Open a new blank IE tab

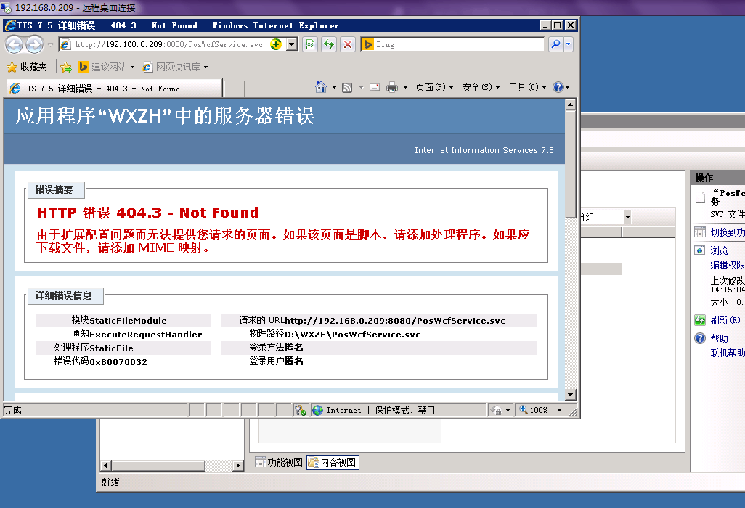pos(234,89)
